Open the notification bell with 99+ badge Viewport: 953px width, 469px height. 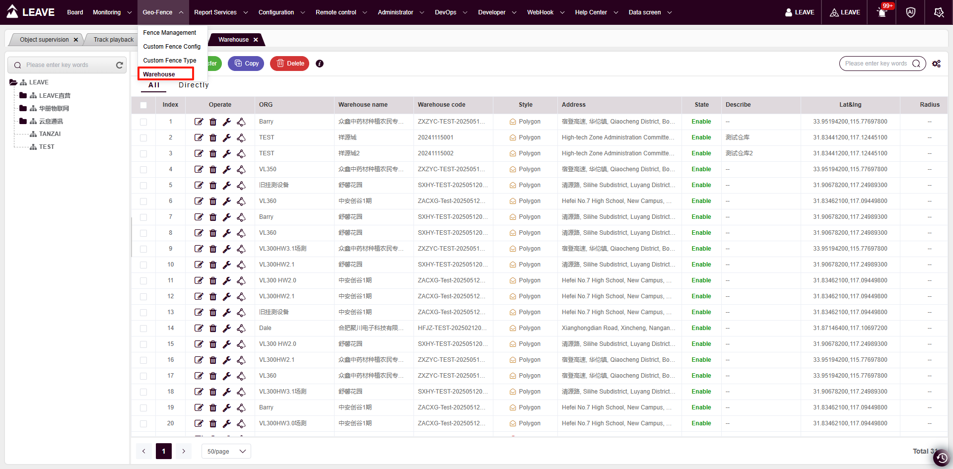coord(882,12)
